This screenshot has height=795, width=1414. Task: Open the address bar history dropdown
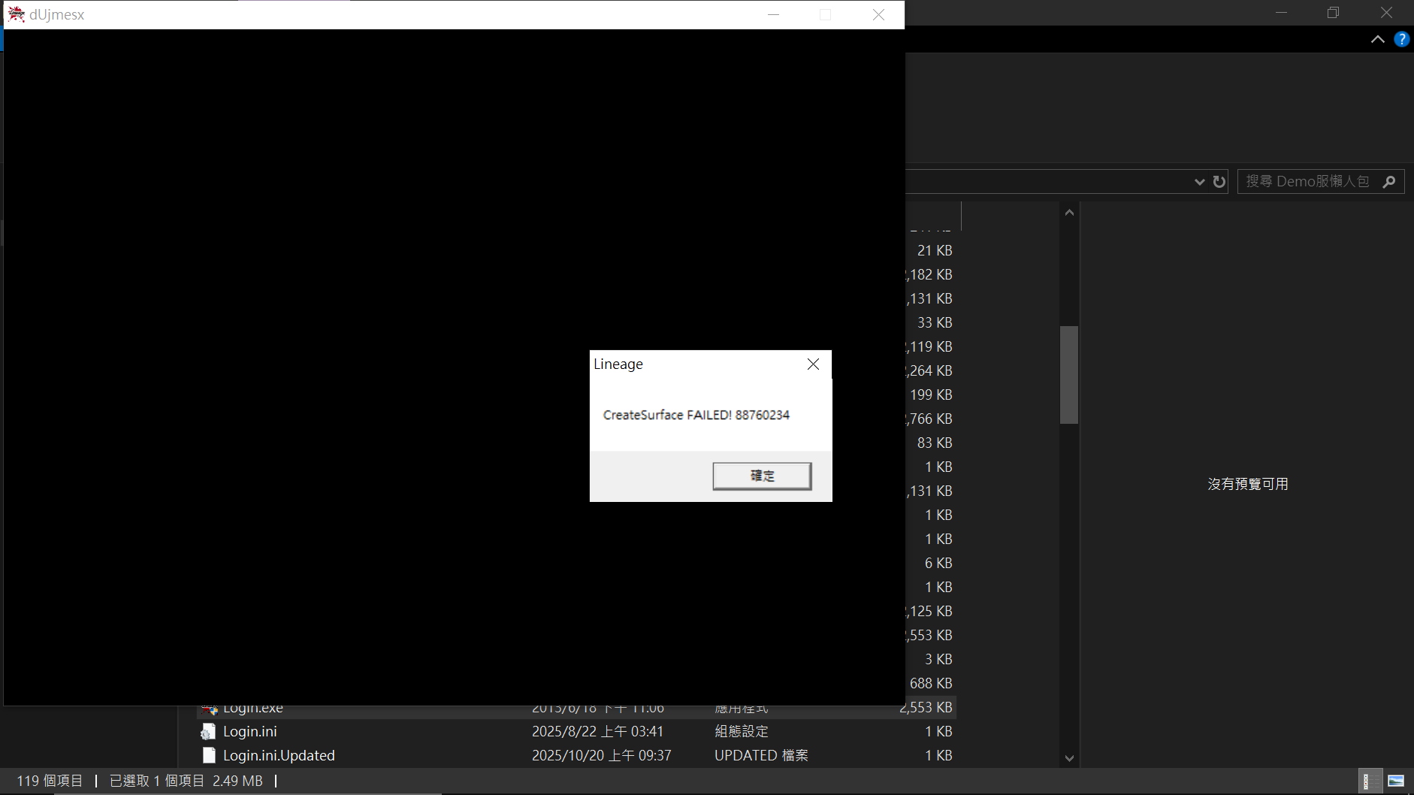(1199, 182)
